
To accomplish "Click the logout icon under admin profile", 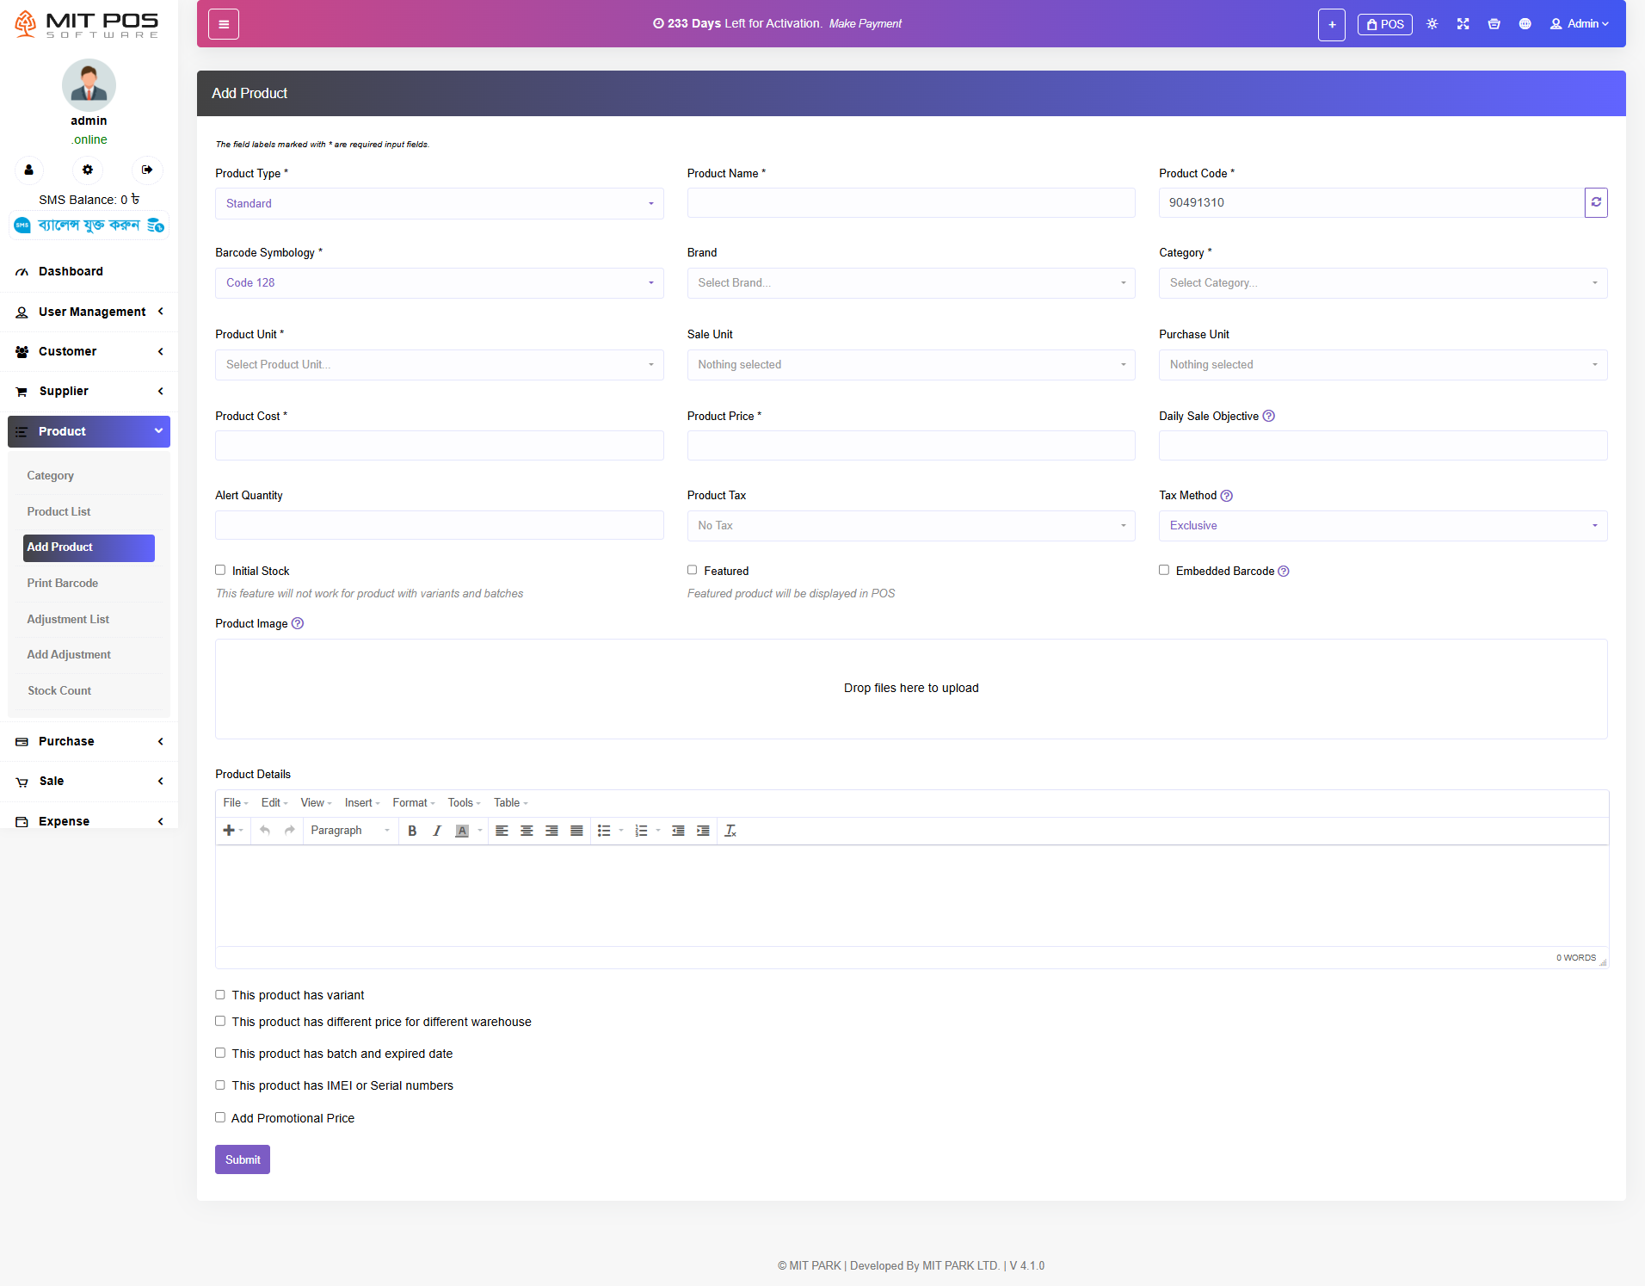I will pos(147,170).
